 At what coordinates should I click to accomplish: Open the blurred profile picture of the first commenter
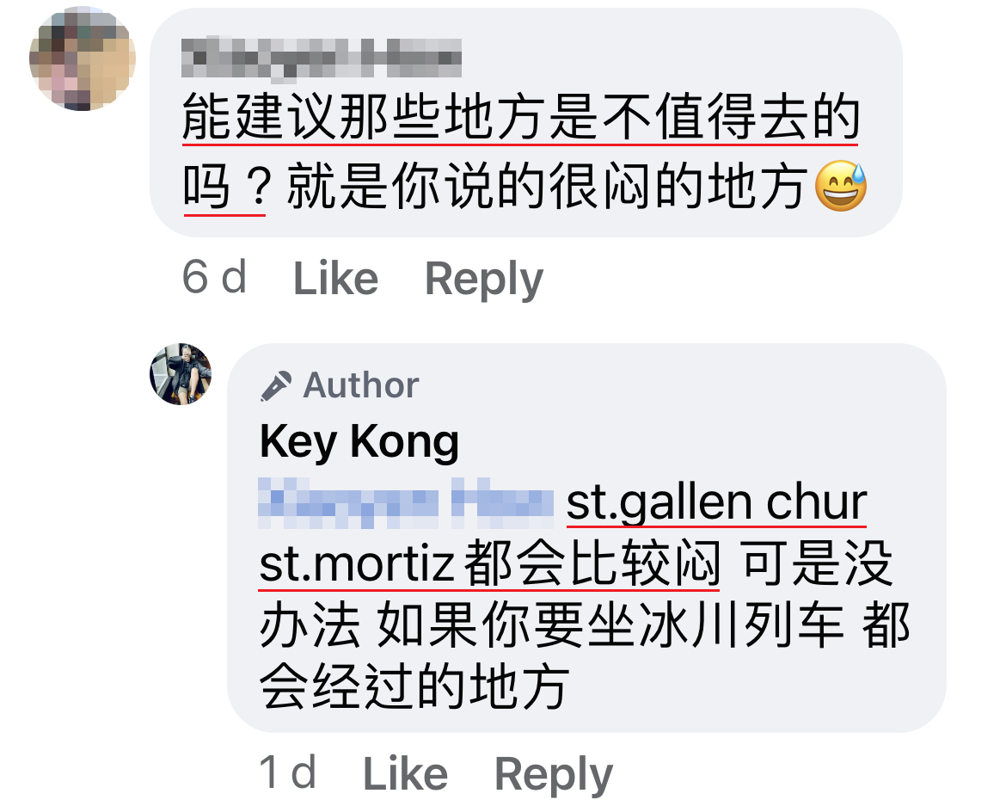tap(83, 58)
